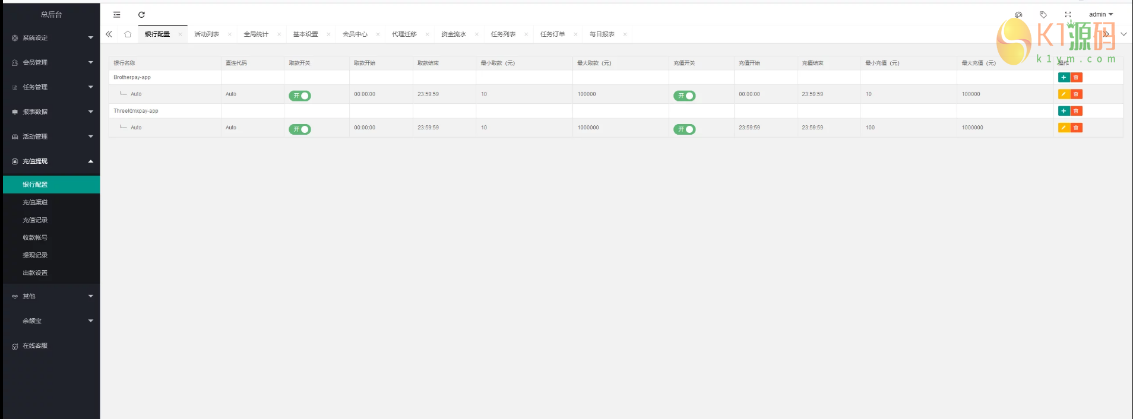This screenshot has width=1133, height=419.
Task: Click the refresh icon in the top bar
Action: pos(141,15)
